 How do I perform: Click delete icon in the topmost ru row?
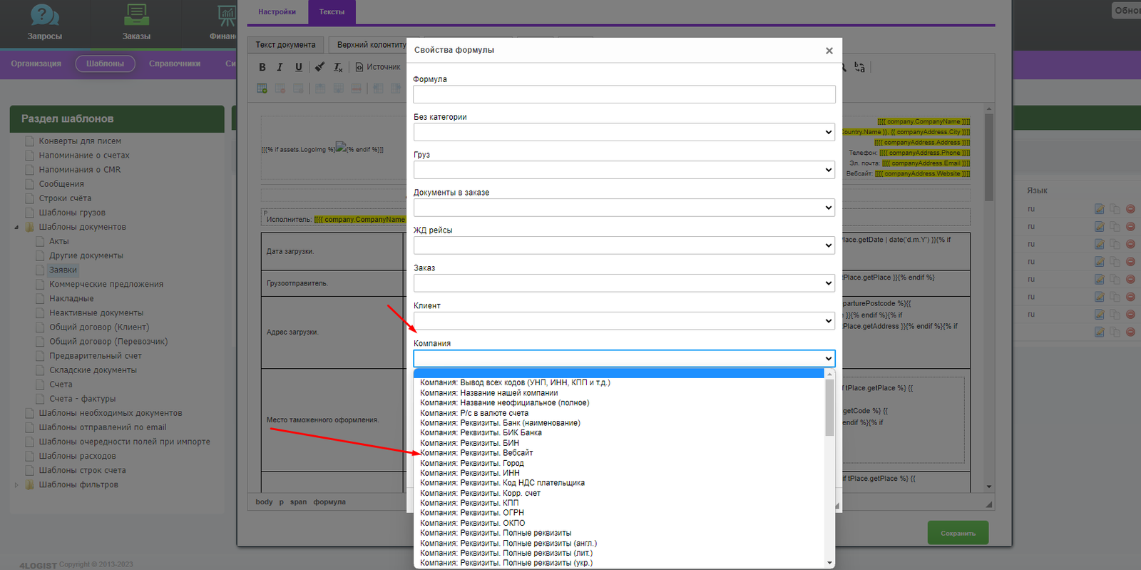1130,209
